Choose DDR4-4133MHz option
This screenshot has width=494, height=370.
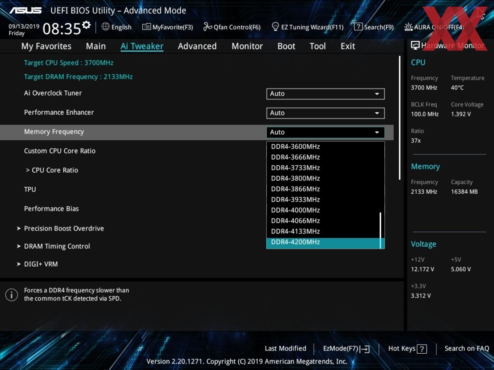click(323, 231)
